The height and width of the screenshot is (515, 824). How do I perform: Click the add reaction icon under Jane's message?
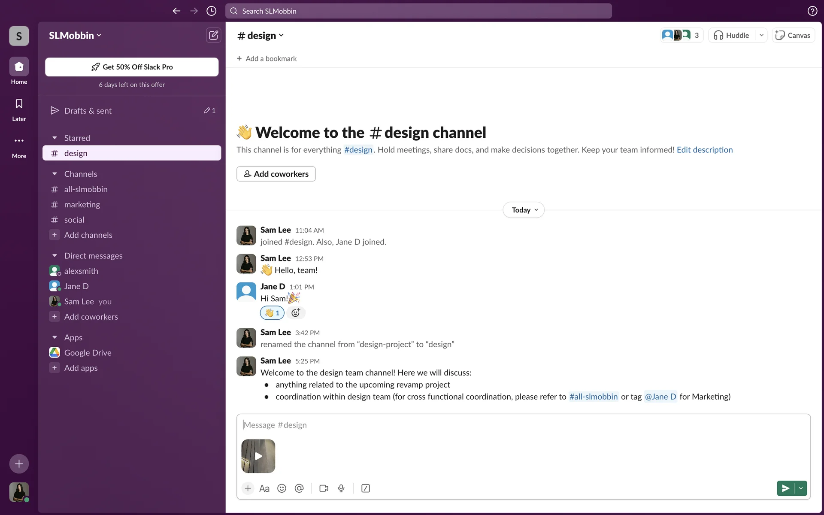(x=296, y=313)
